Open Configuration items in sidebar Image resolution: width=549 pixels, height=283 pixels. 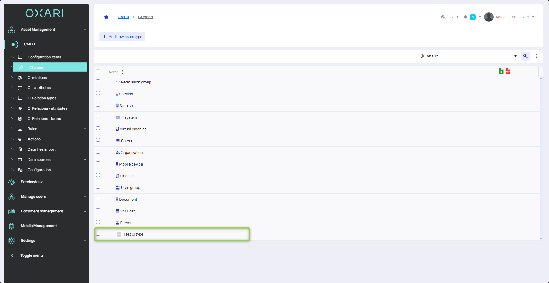[x=44, y=57]
